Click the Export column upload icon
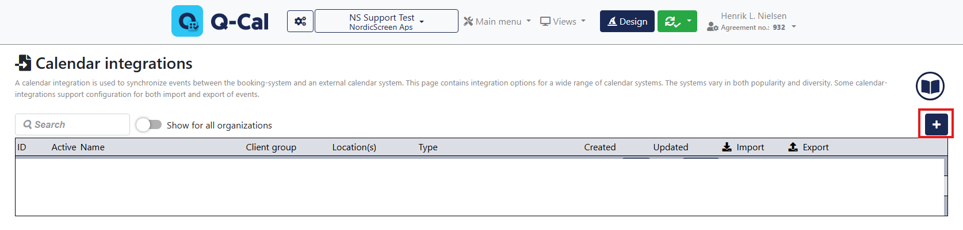Image resolution: width=963 pixels, height=230 pixels. pyautogui.click(x=793, y=147)
